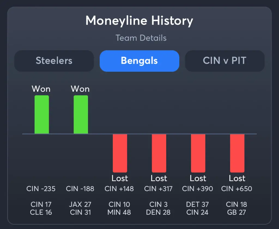
Task: Click the Team Details subtitle
Action: [141, 38]
